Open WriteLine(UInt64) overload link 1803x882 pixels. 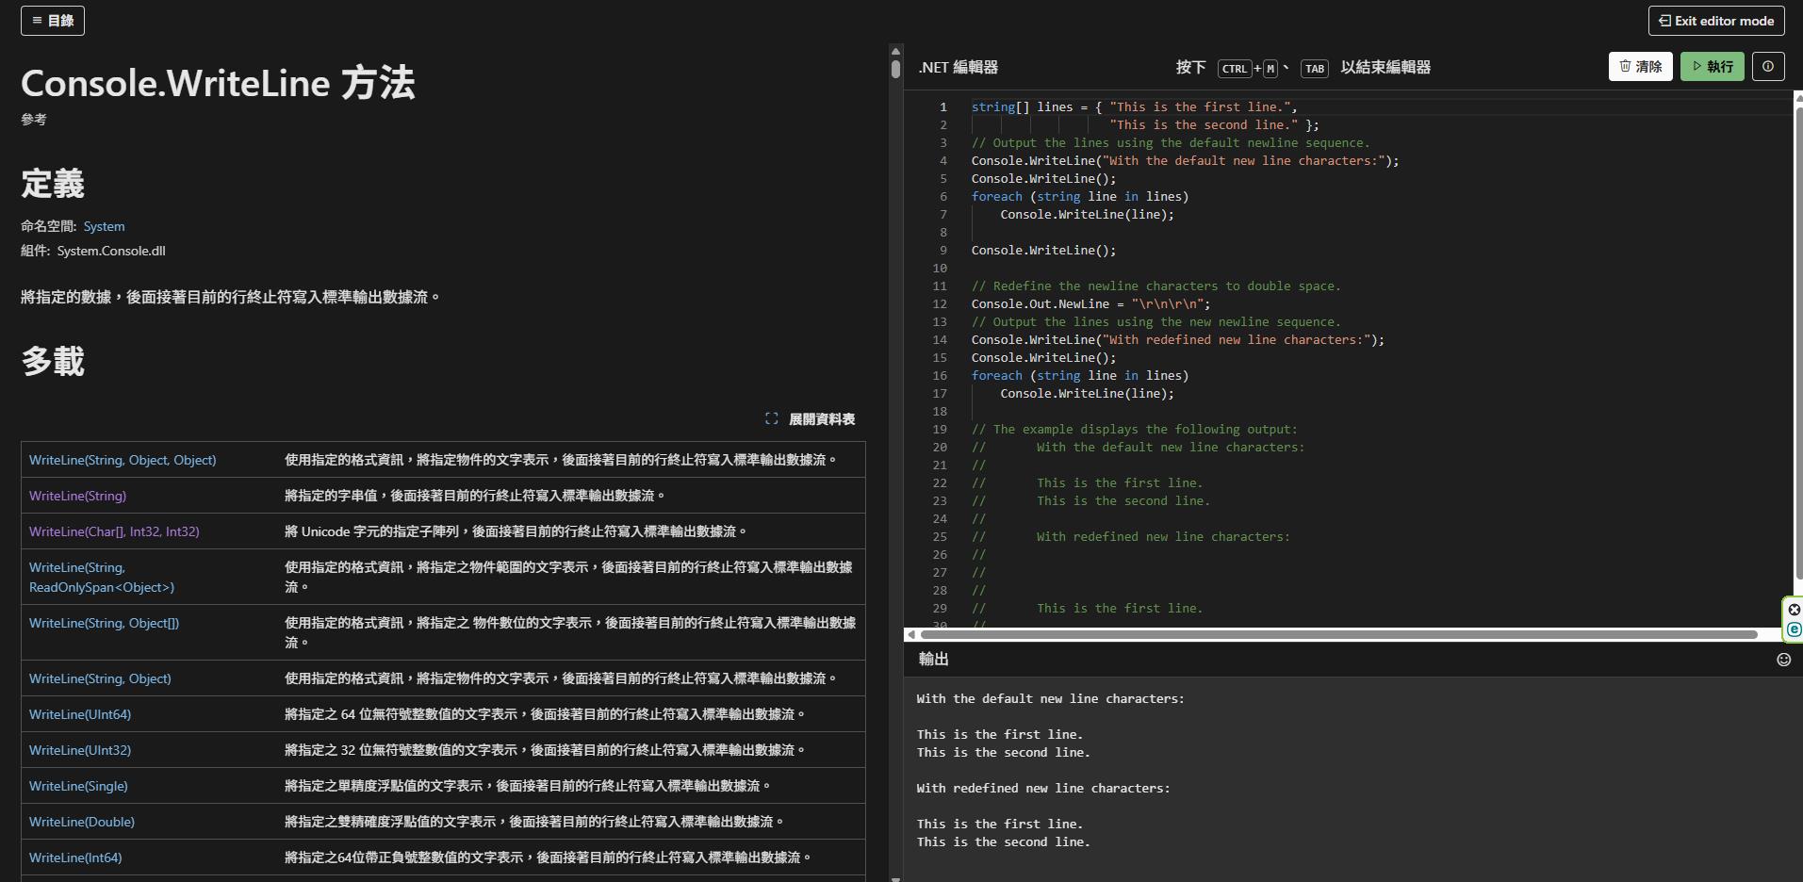[80, 714]
